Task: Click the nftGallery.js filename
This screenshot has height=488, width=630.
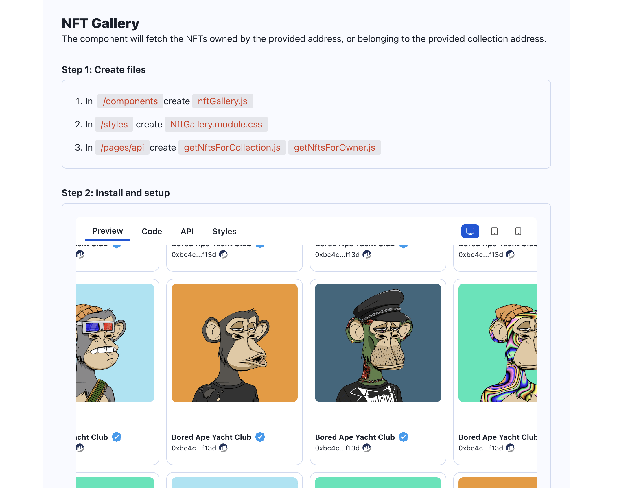Action: (x=222, y=101)
